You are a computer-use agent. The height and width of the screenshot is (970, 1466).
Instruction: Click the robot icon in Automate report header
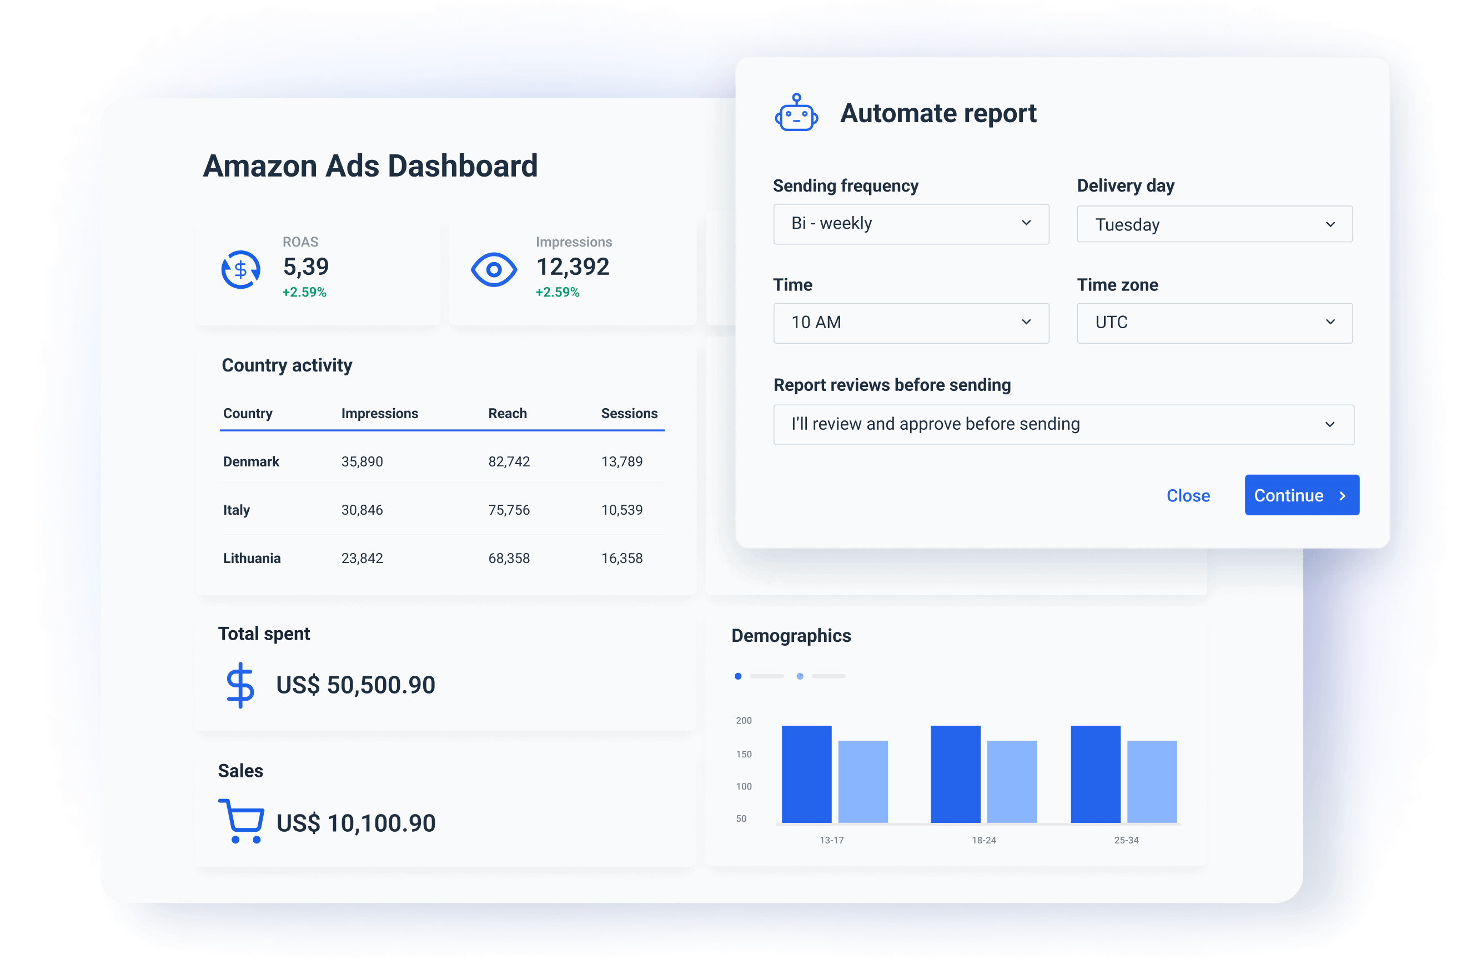click(797, 113)
